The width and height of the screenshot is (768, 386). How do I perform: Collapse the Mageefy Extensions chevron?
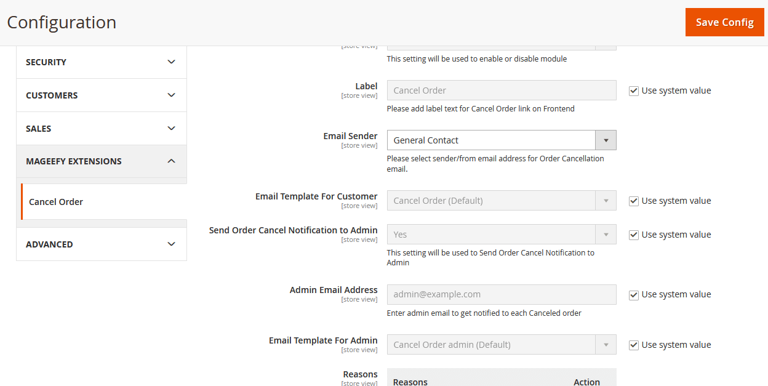[x=172, y=161]
